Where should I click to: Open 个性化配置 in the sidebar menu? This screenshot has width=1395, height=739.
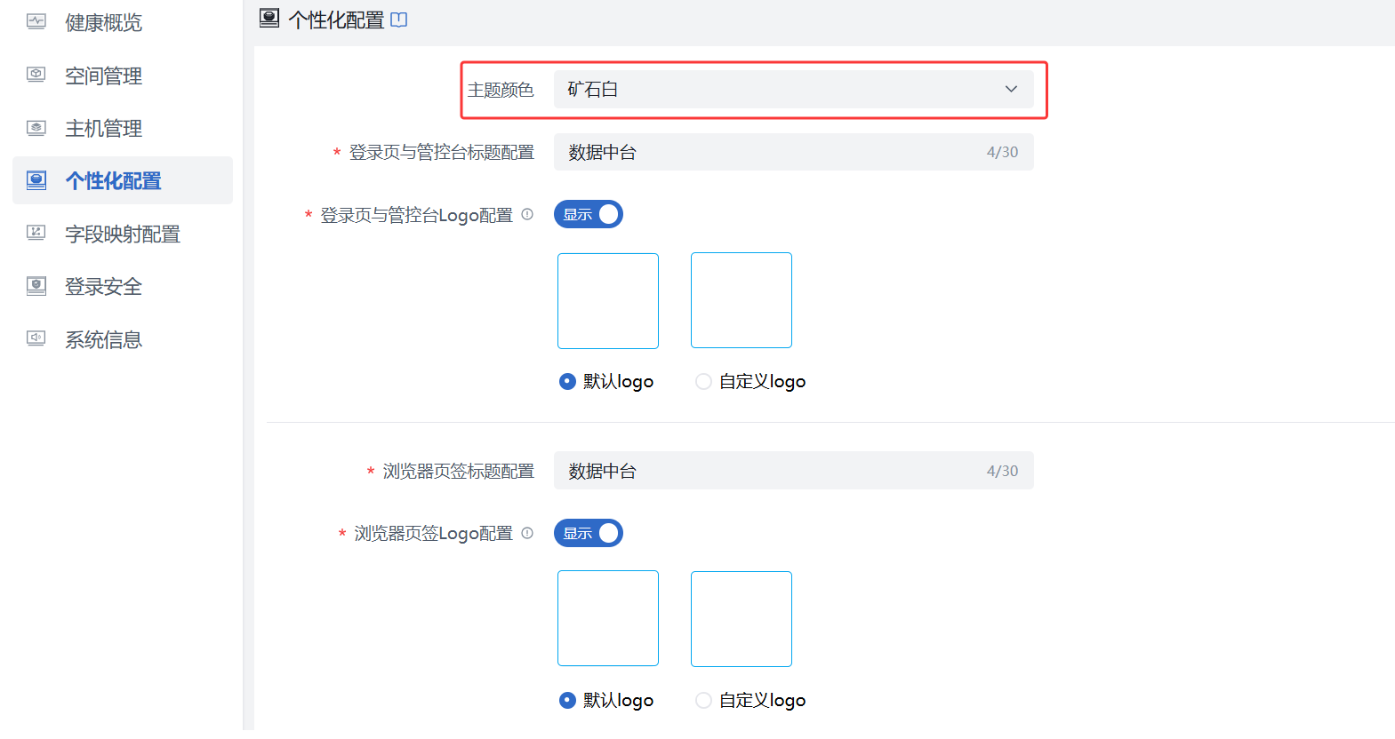[113, 181]
